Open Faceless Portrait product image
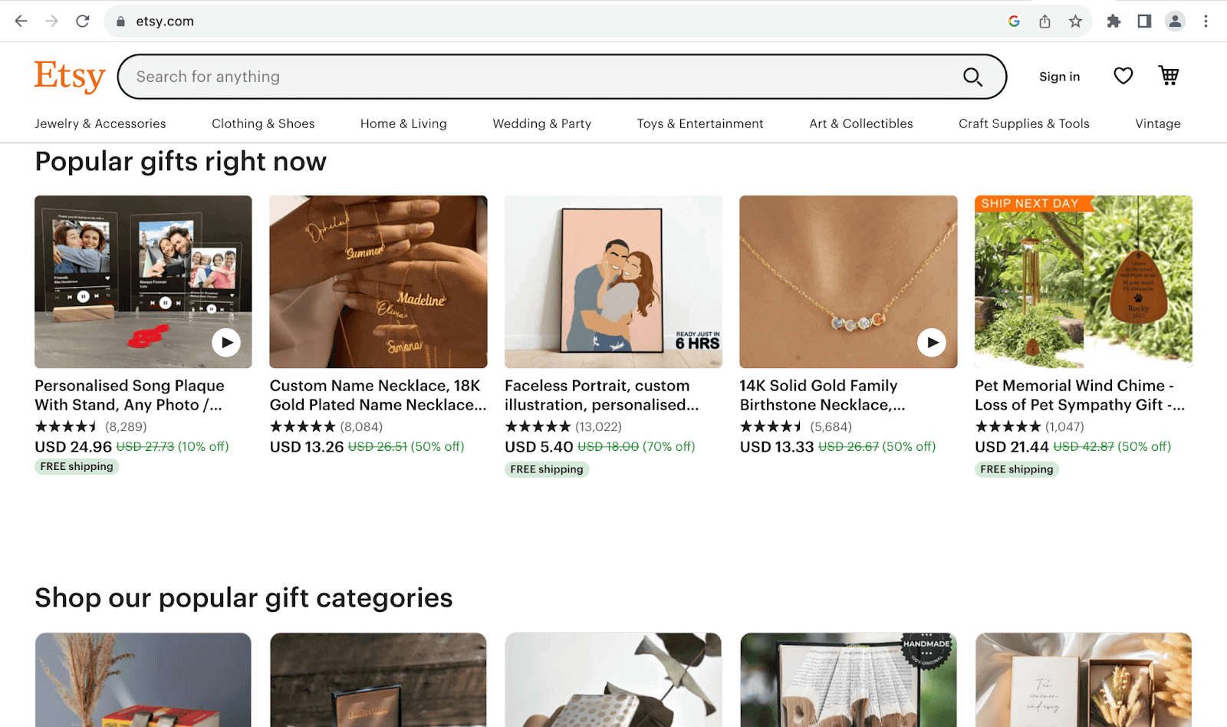This screenshot has width=1227, height=727. point(613,281)
